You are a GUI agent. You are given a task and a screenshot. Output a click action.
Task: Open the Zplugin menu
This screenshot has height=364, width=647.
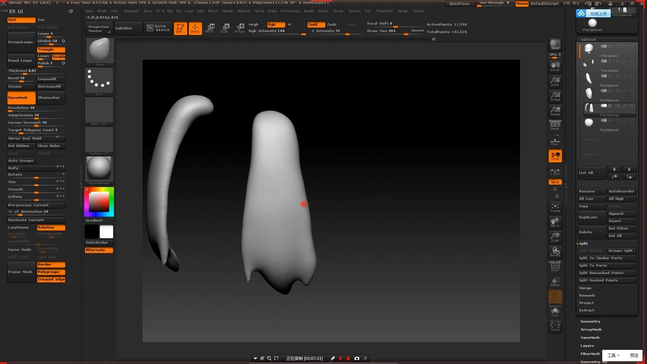click(403, 11)
